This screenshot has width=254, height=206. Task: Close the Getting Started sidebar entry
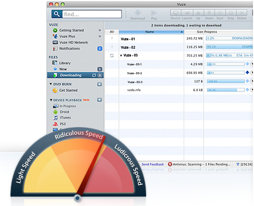[100, 30]
